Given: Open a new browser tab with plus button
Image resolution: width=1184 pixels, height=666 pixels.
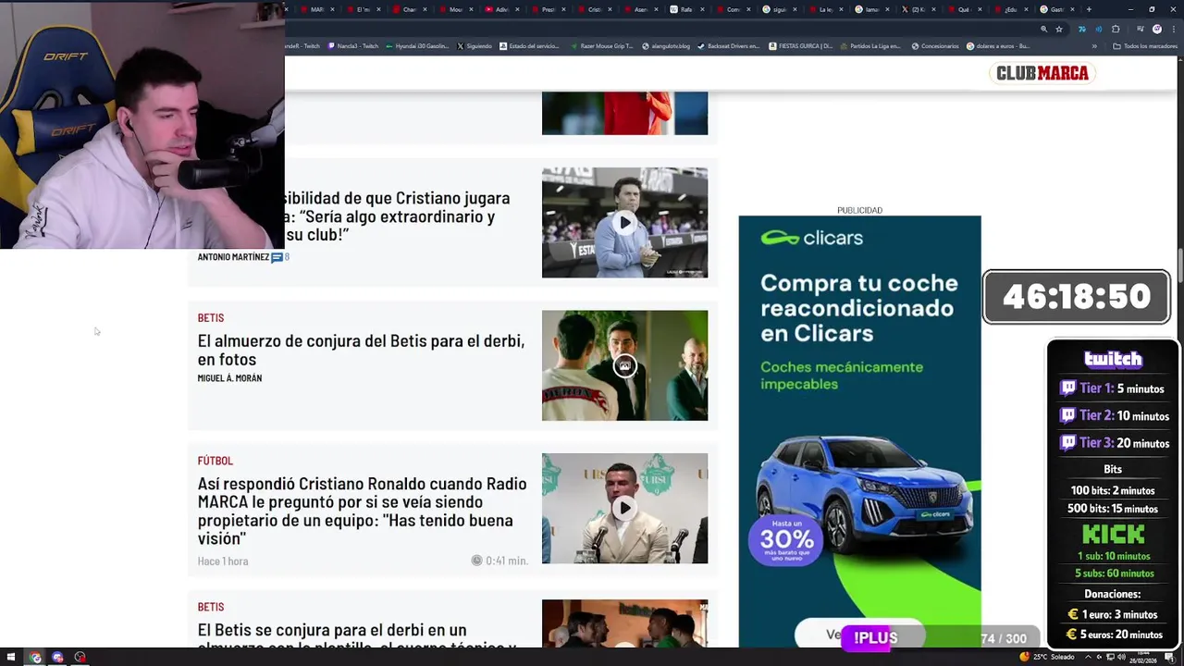Looking at the screenshot, I should pos(1089,9).
